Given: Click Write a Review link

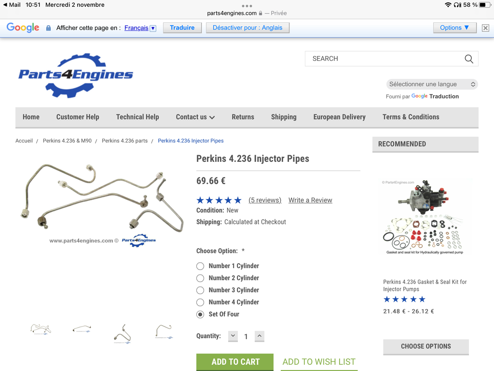Looking at the screenshot, I should [x=310, y=200].
